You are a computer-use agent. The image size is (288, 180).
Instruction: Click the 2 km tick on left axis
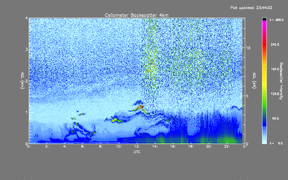(27, 81)
